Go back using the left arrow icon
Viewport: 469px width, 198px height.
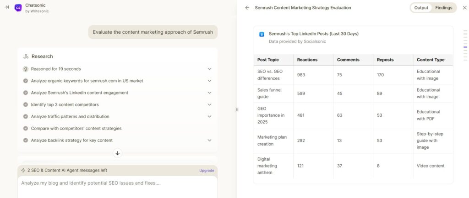point(247,8)
